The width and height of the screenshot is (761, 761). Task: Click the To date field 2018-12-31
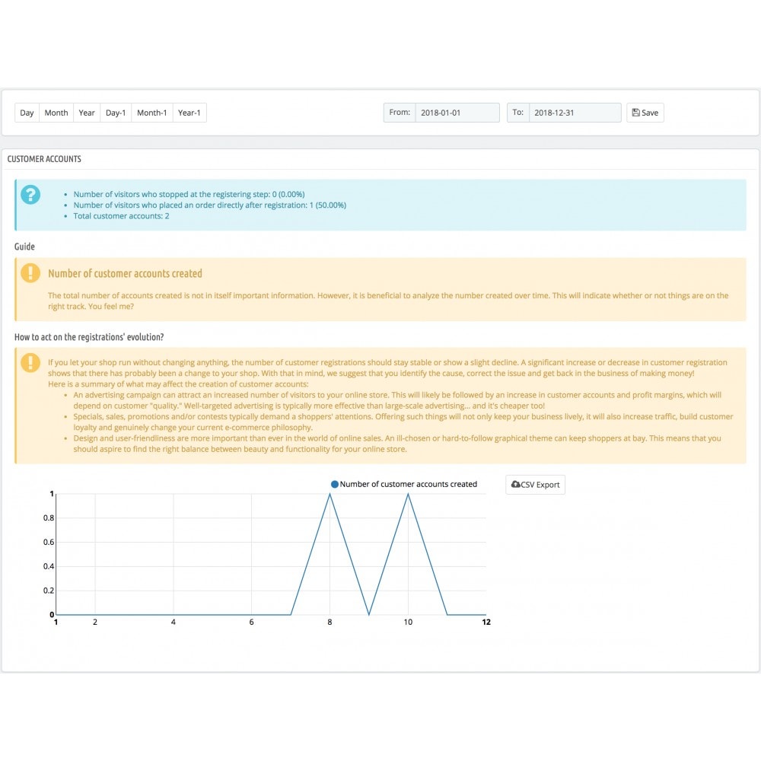click(x=575, y=113)
